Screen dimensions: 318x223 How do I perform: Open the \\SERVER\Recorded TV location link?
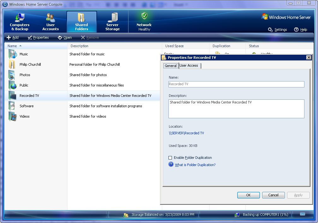tap(186, 133)
